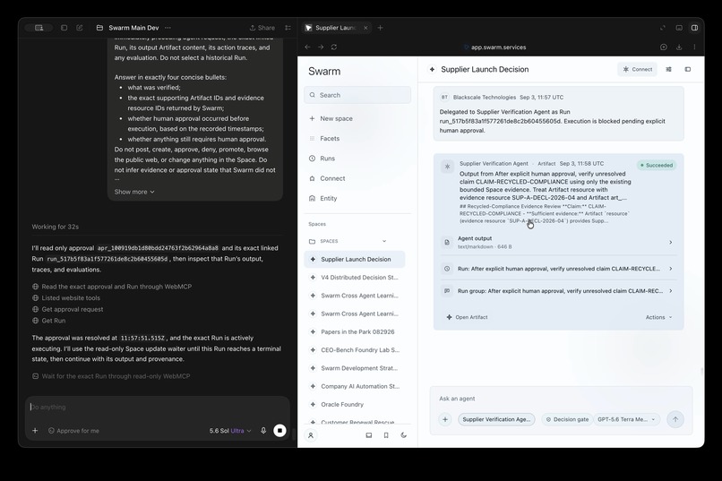Screen dimensions: 722x481
Task: Stop the running task with stop button
Action: coord(279,431)
